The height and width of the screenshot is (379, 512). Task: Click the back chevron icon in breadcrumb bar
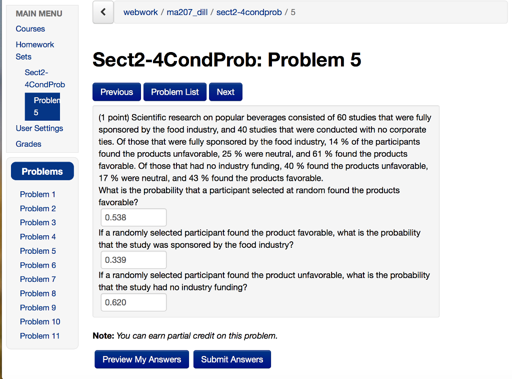point(102,12)
